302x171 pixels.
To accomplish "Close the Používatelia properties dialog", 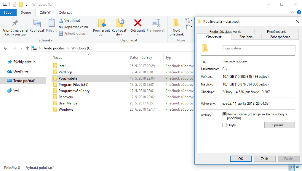I will point(297,21).
